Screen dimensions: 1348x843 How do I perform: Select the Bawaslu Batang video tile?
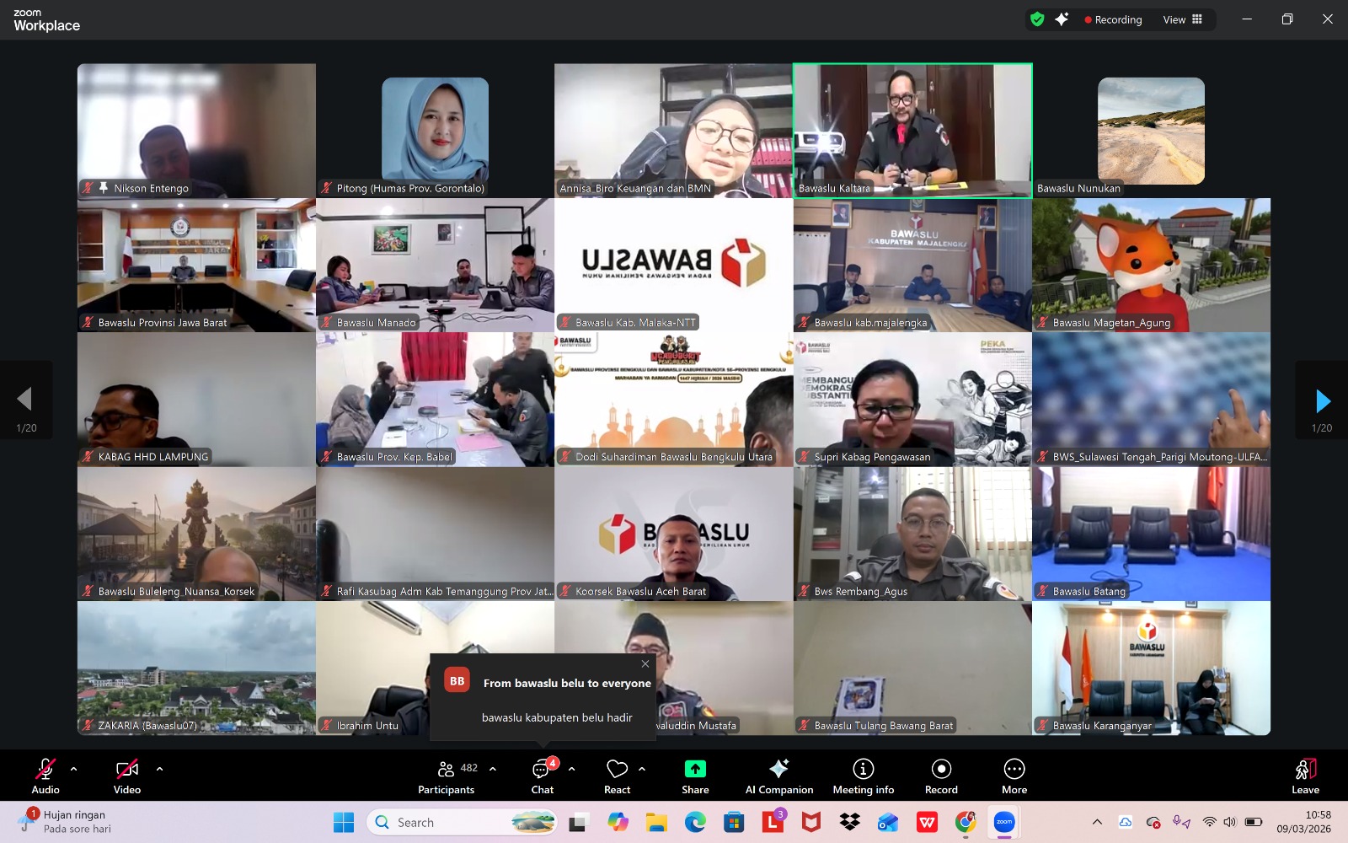(1151, 534)
